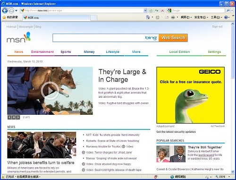
Task: Click inside the Bing search input field
Action: [x=98, y=38]
